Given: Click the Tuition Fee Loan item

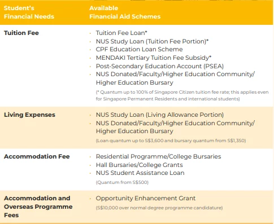Looking at the screenshot, I should [x=121, y=33].
